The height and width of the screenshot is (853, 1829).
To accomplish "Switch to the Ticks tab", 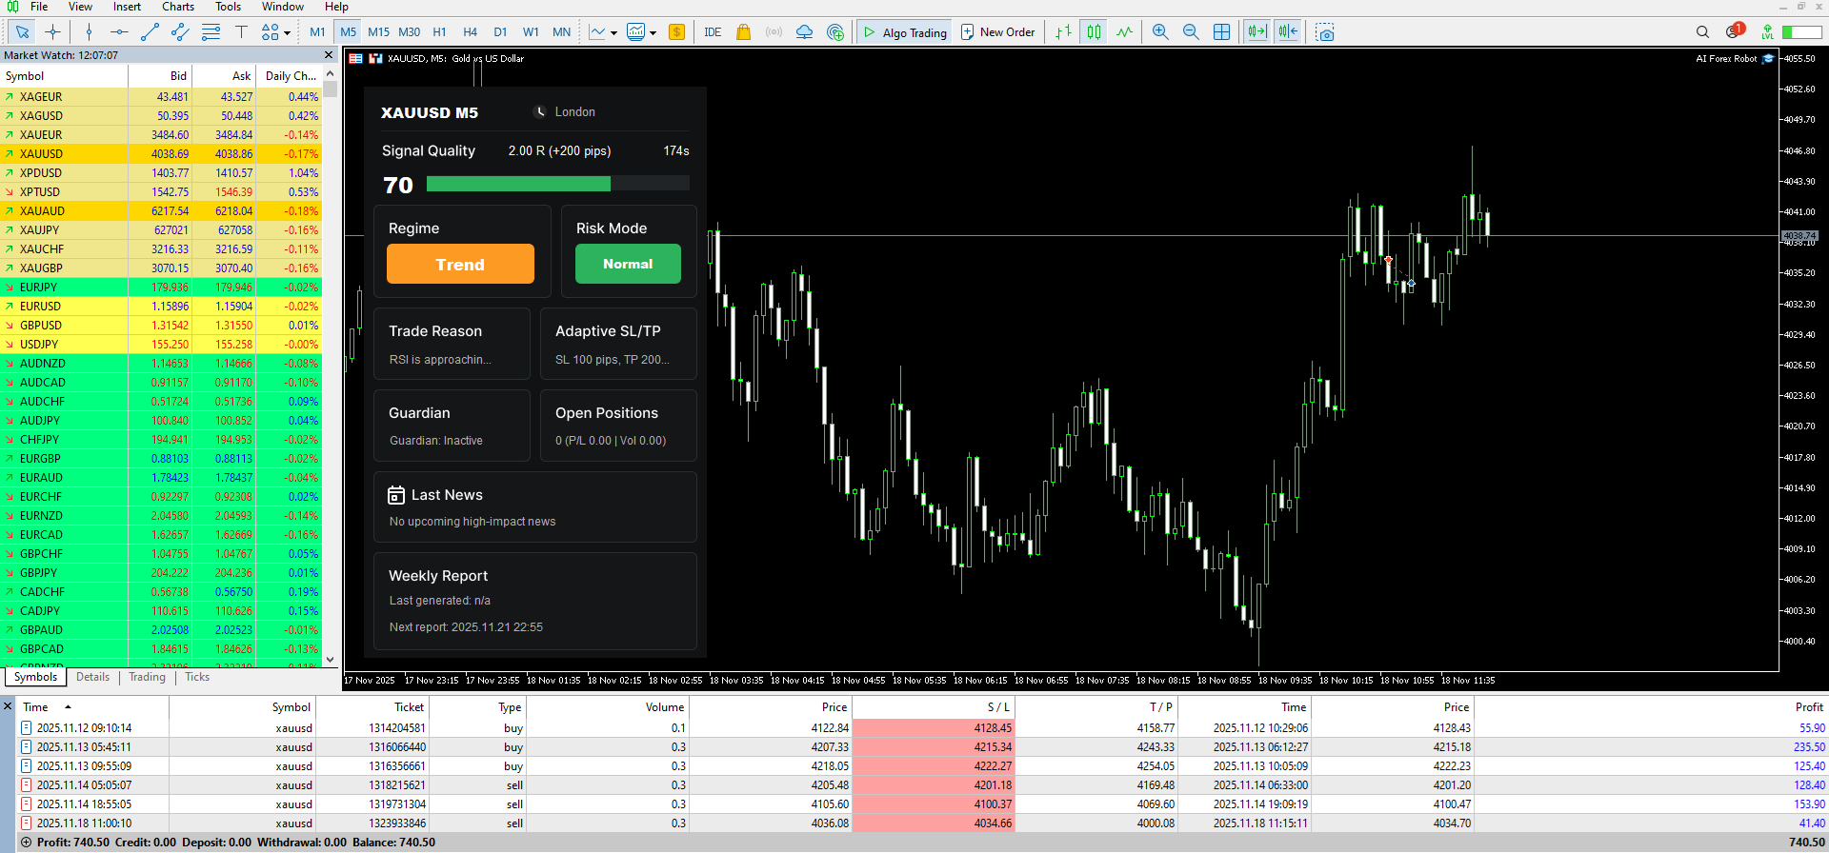I will point(197,677).
